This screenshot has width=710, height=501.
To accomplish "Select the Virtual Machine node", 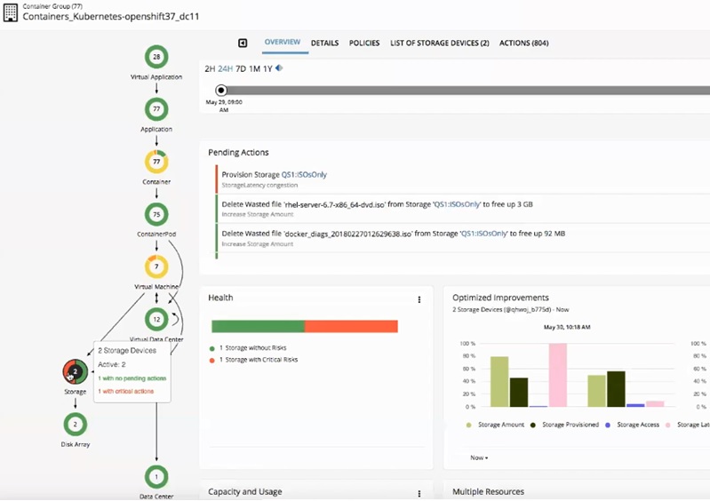I will pos(156,267).
